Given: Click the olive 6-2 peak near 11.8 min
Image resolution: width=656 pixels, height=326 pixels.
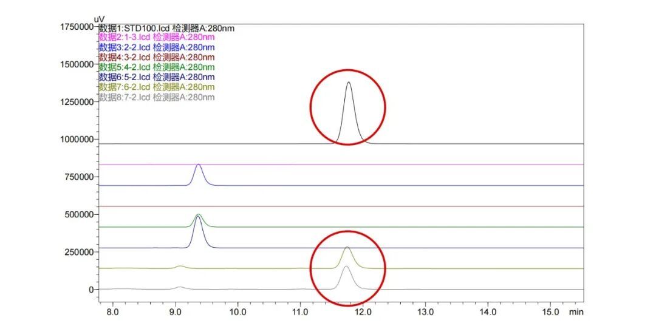Looking at the screenshot, I should pyautogui.click(x=347, y=248).
